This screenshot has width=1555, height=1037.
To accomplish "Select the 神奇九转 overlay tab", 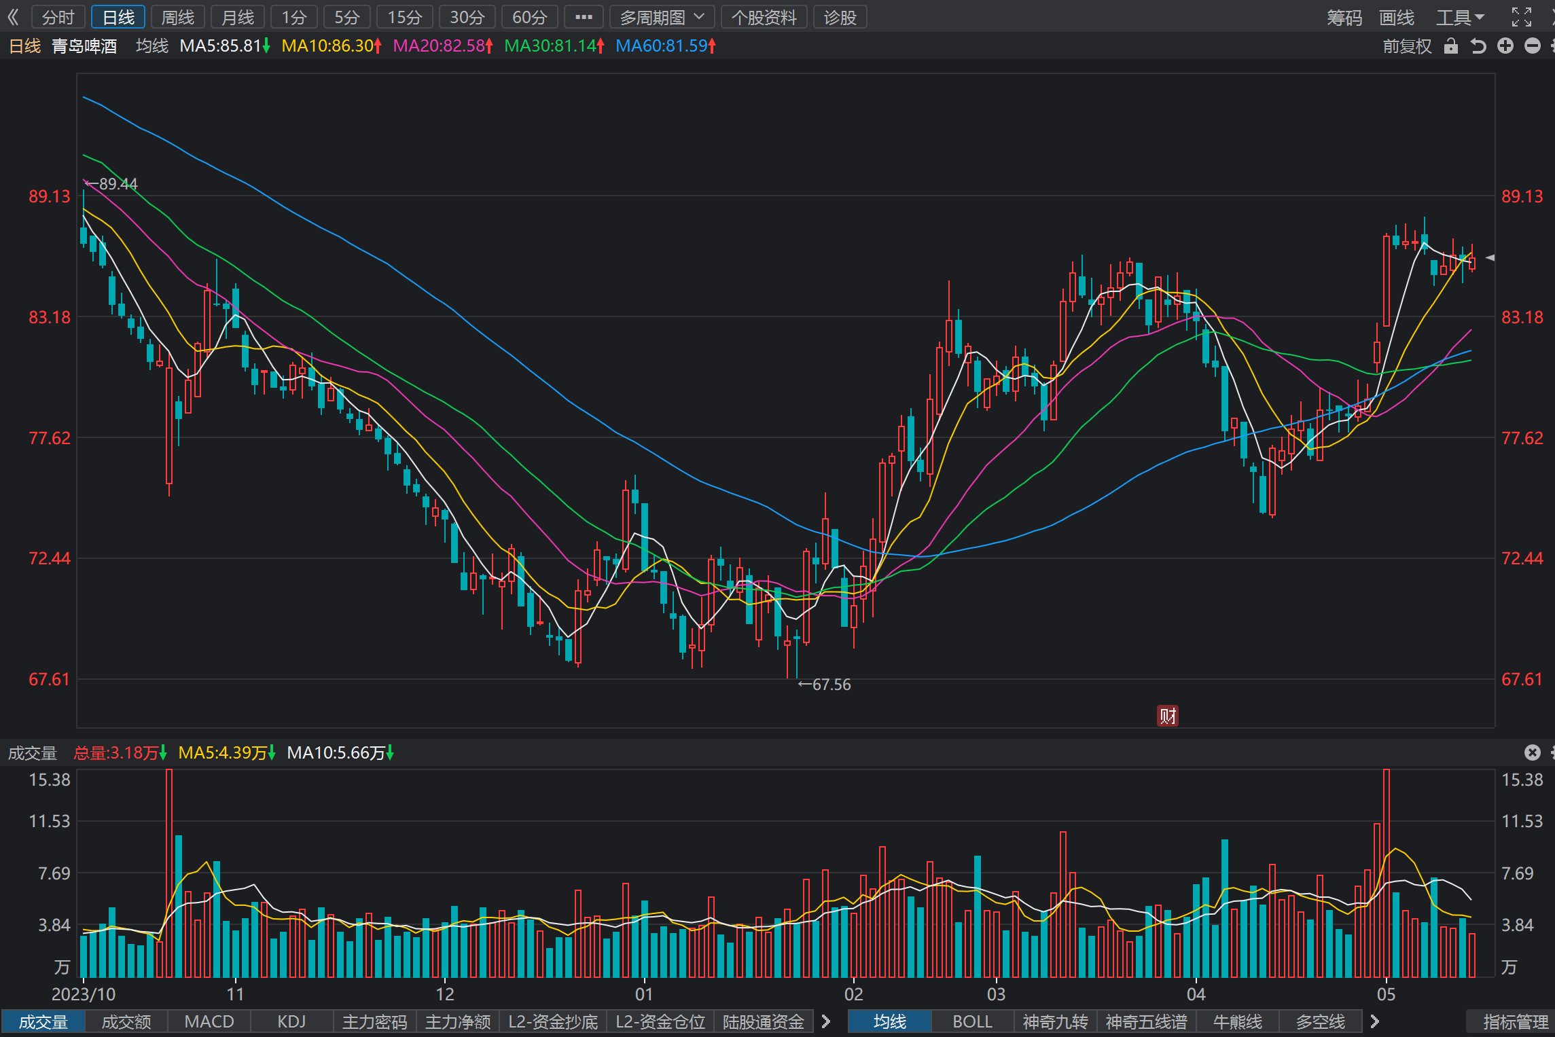I will pyautogui.click(x=1056, y=1022).
